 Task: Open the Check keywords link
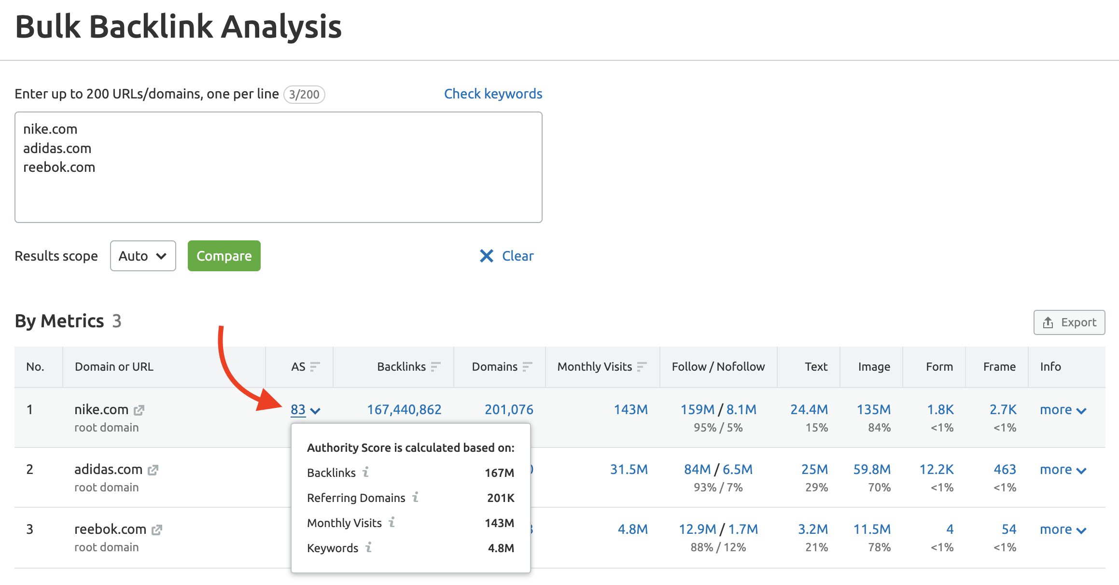point(493,94)
